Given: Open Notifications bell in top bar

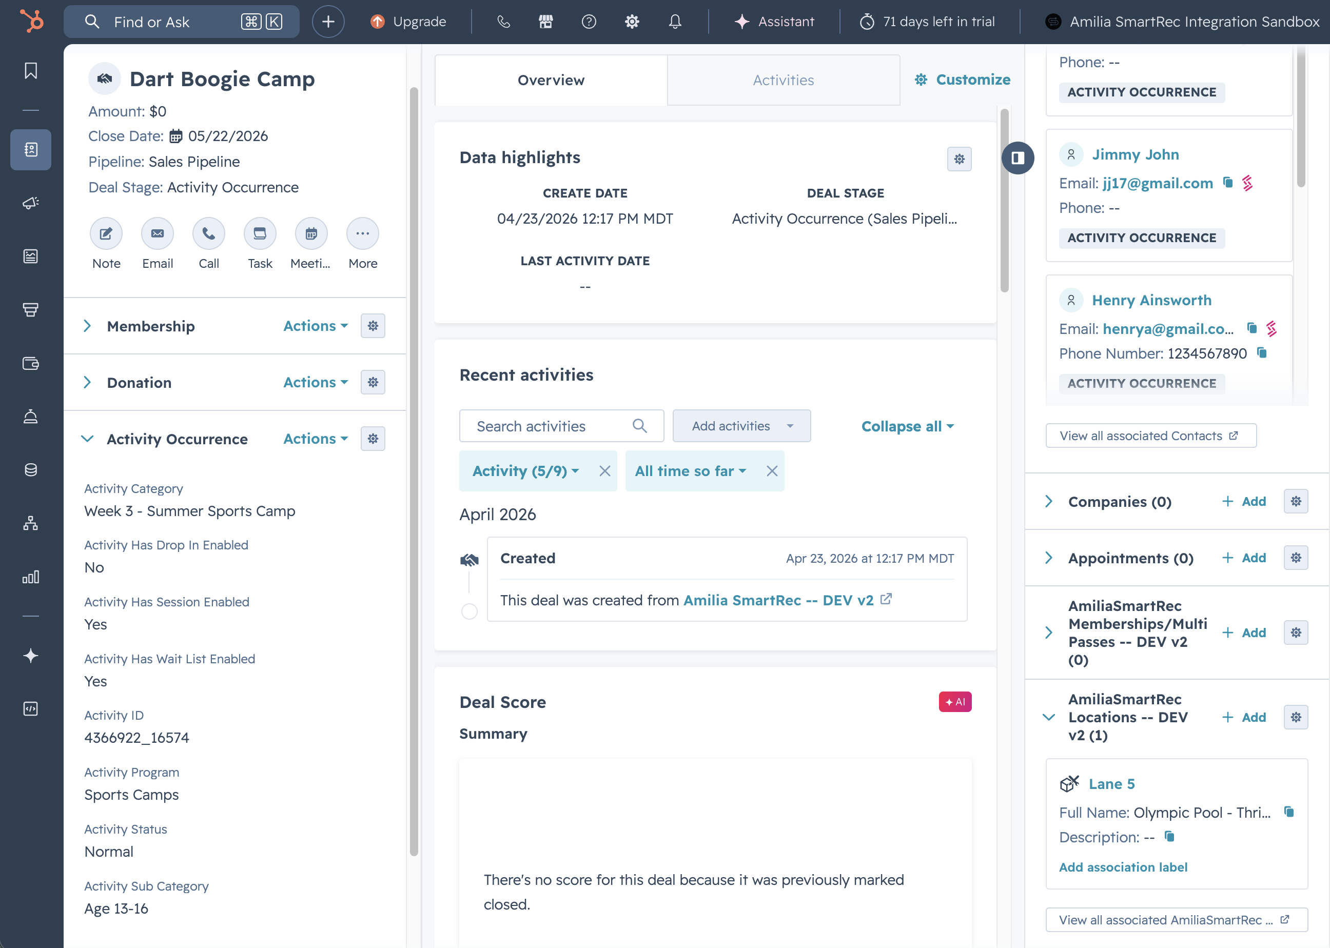Looking at the screenshot, I should tap(675, 22).
